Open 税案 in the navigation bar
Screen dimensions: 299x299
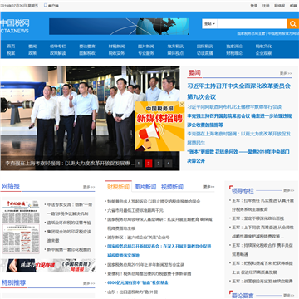[x=11, y=53]
